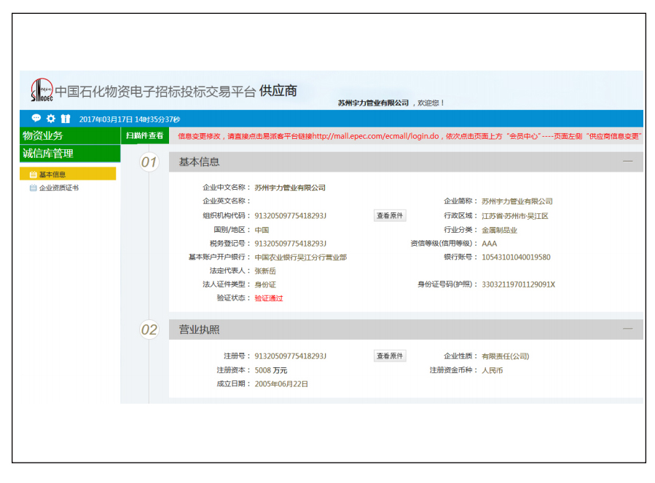
Task: Click the Sinopec logo in the header
Action: [x=42, y=90]
